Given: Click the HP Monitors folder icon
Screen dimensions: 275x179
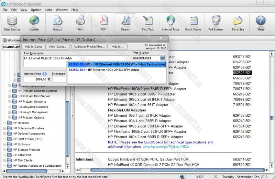Looking at the screenshot, I should 10,123.
